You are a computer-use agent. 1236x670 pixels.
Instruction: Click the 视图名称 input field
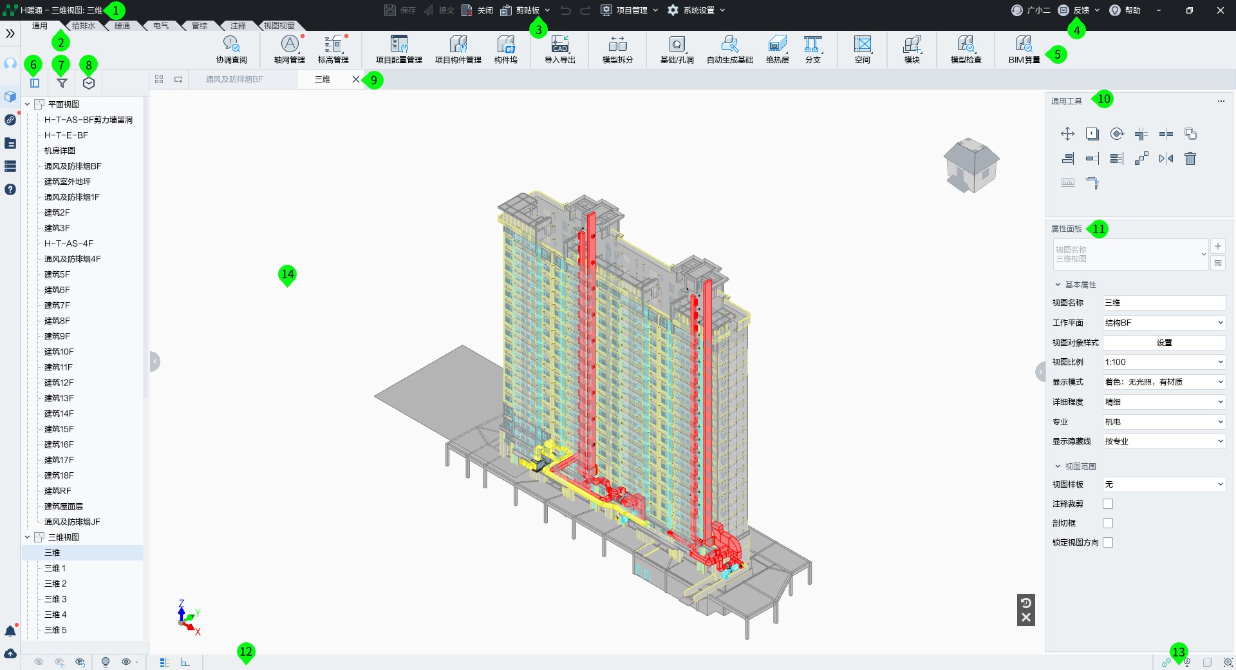pos(1164,303)
